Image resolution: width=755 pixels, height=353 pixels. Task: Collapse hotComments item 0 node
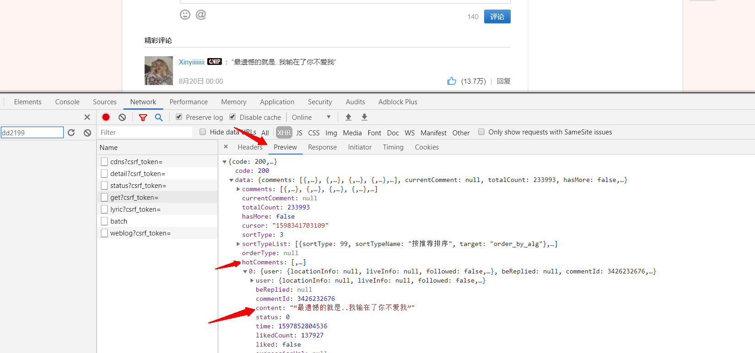coord(245,271)
